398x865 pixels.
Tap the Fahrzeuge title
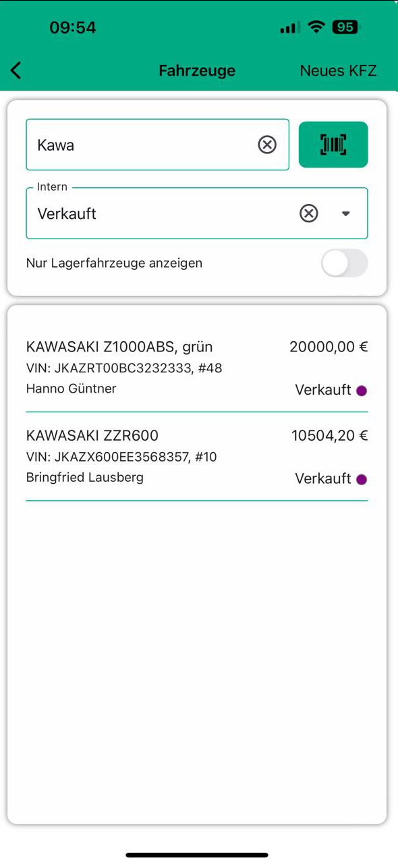pyautogui.click(x=197, y=70)
